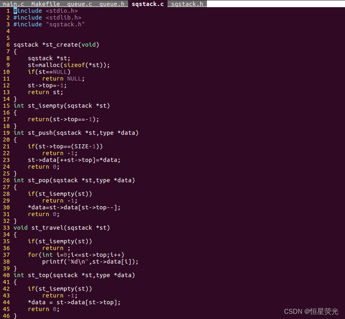This screenshot has width=345, height=319.
Task: Click the '#include <stdlib.h>' line
Action: (x=47, y=18)
